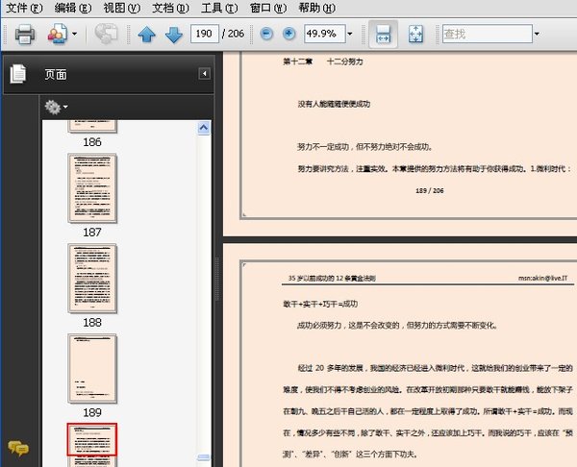Open dropdown arrow next to collaborate icon
The height and width of the screenshot is (467, 577).
[74, 35]
